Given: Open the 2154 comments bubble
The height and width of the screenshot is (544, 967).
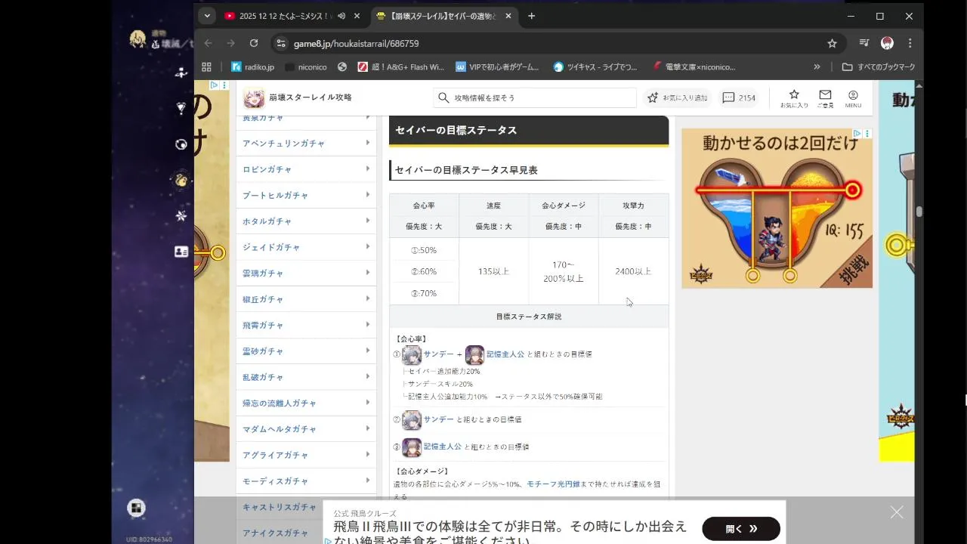Looking at the screenshot, I should coord(739,97).
